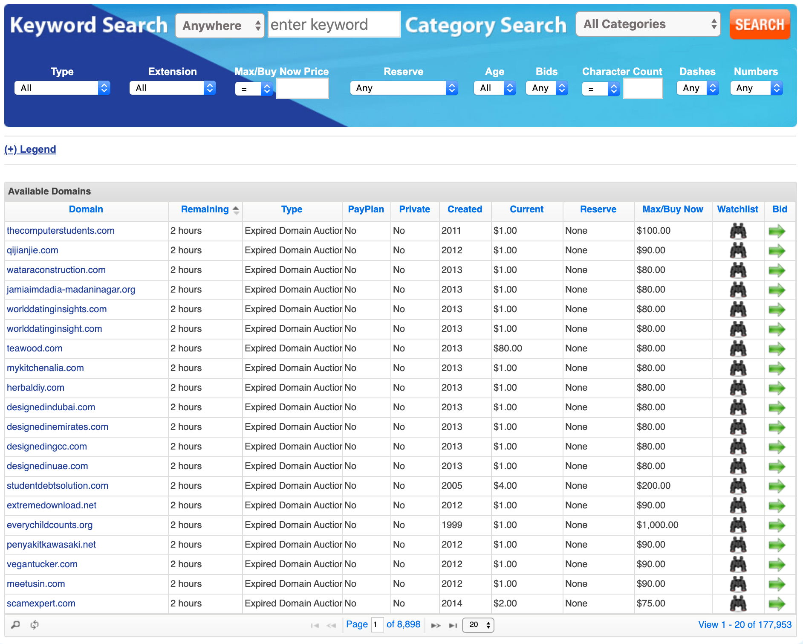Go to next page using double-arrow icon

pos(436,624)
